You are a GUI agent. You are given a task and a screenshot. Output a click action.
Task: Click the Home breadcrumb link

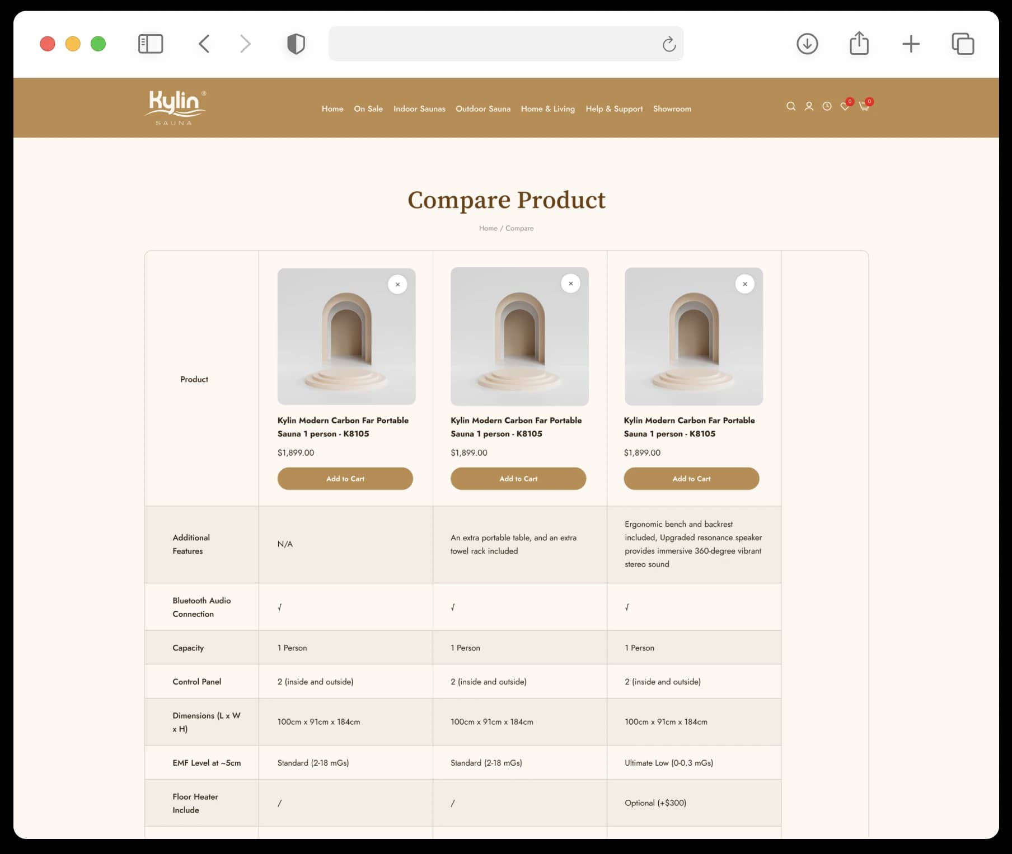click(x=488, y=228)
